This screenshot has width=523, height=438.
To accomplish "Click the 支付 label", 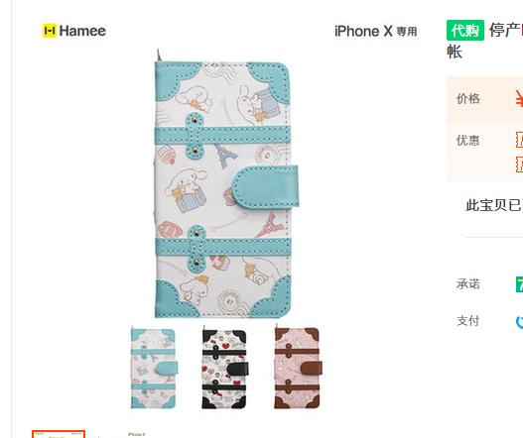I will (468, 321).
